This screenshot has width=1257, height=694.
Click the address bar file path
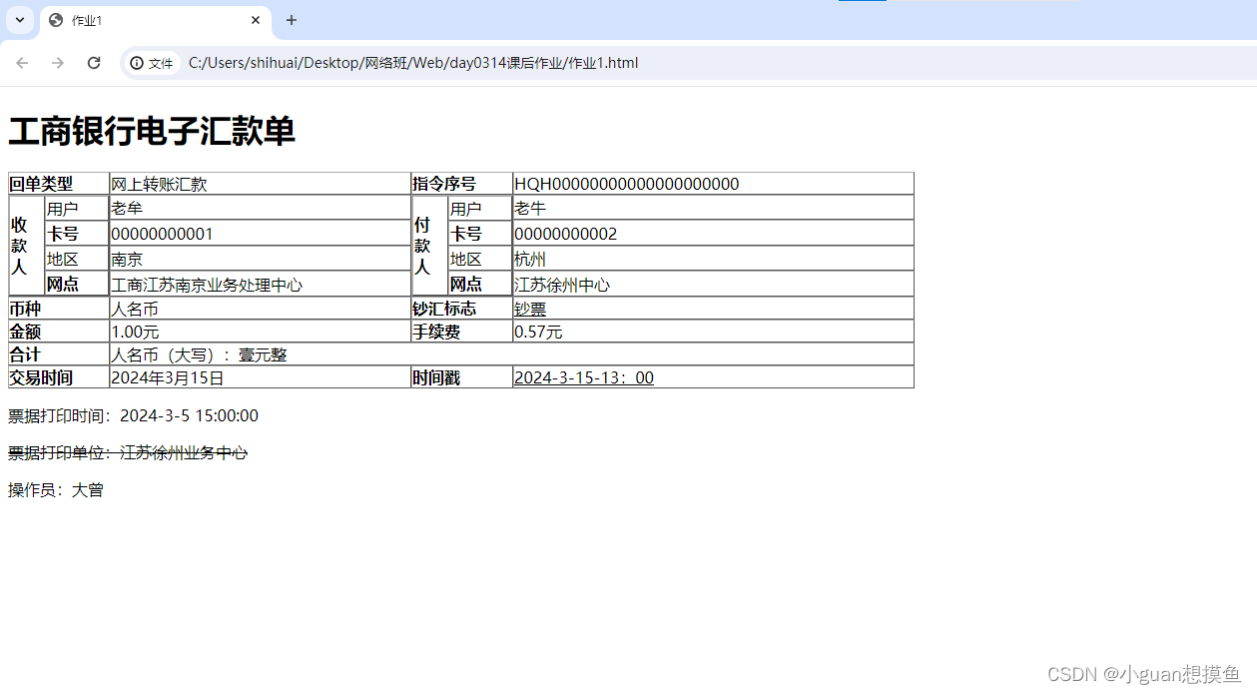click(x=413, y=63)
